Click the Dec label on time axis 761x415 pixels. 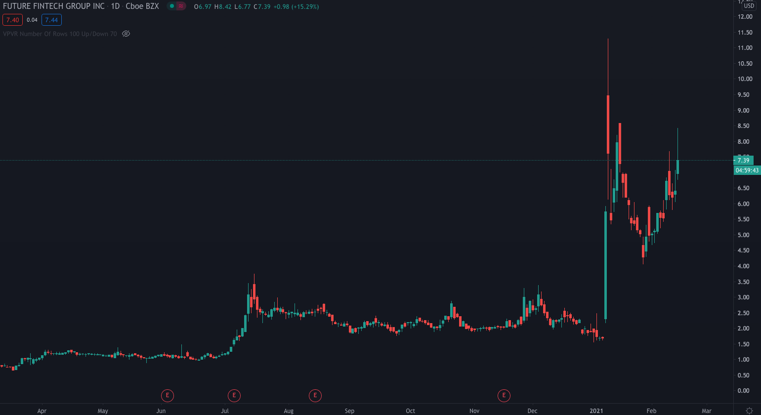pyautogui.click(x=532, y=411)
